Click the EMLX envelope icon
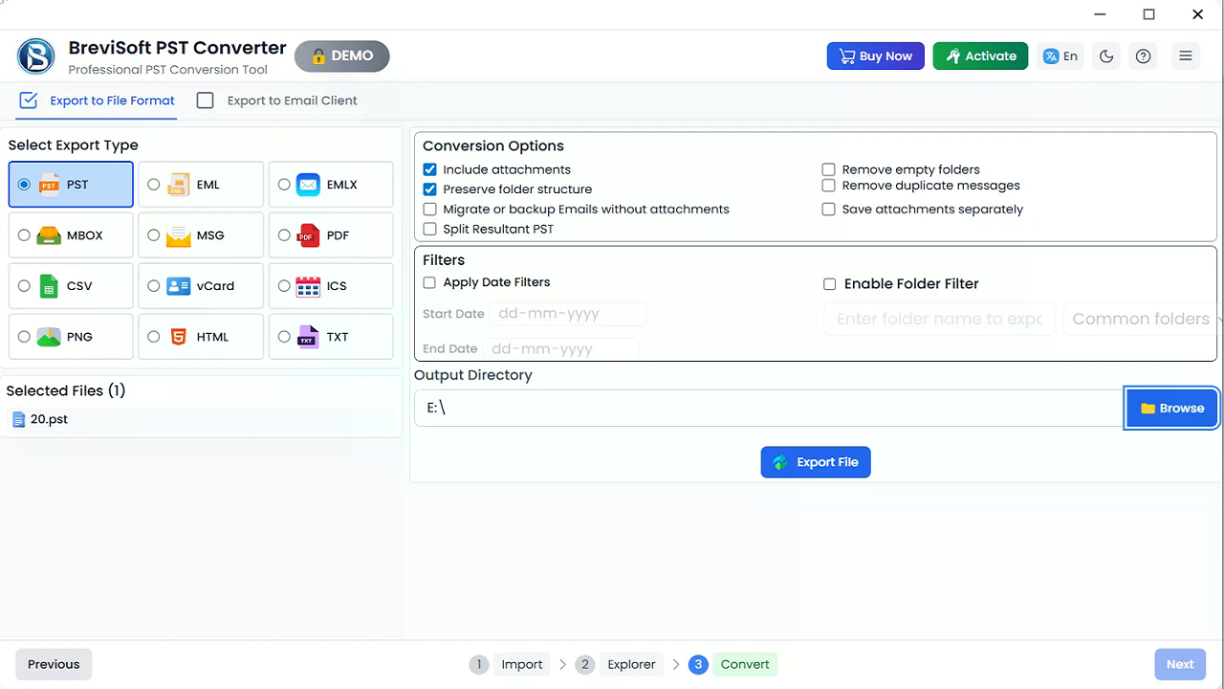 pos(308,185)
